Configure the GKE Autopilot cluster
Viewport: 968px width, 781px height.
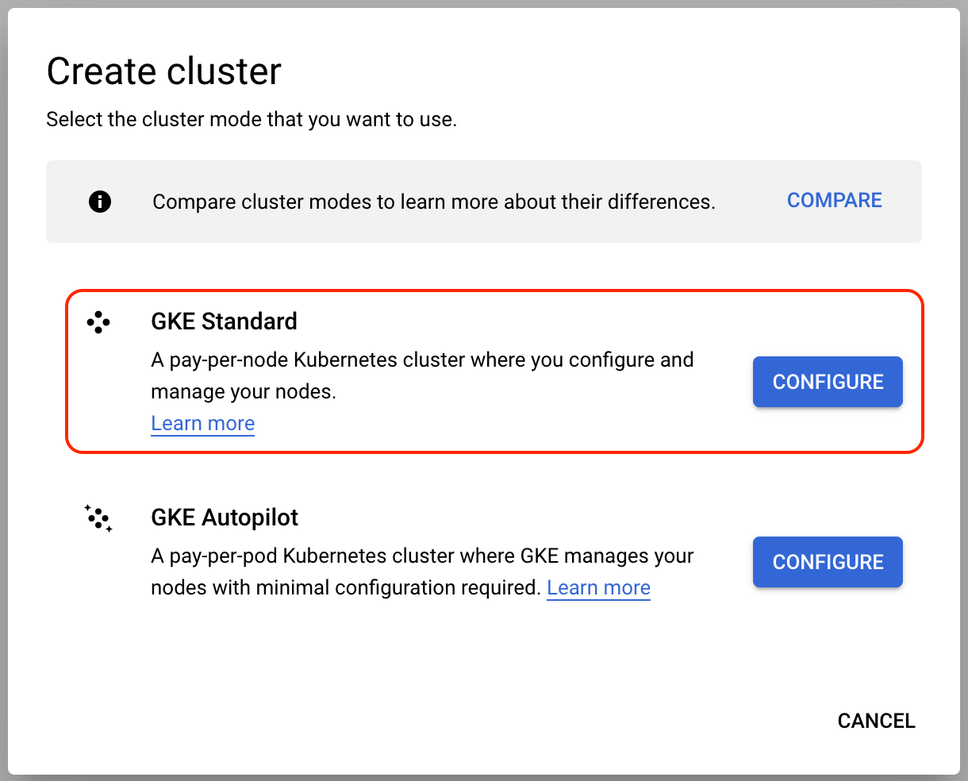click(827, 562)
